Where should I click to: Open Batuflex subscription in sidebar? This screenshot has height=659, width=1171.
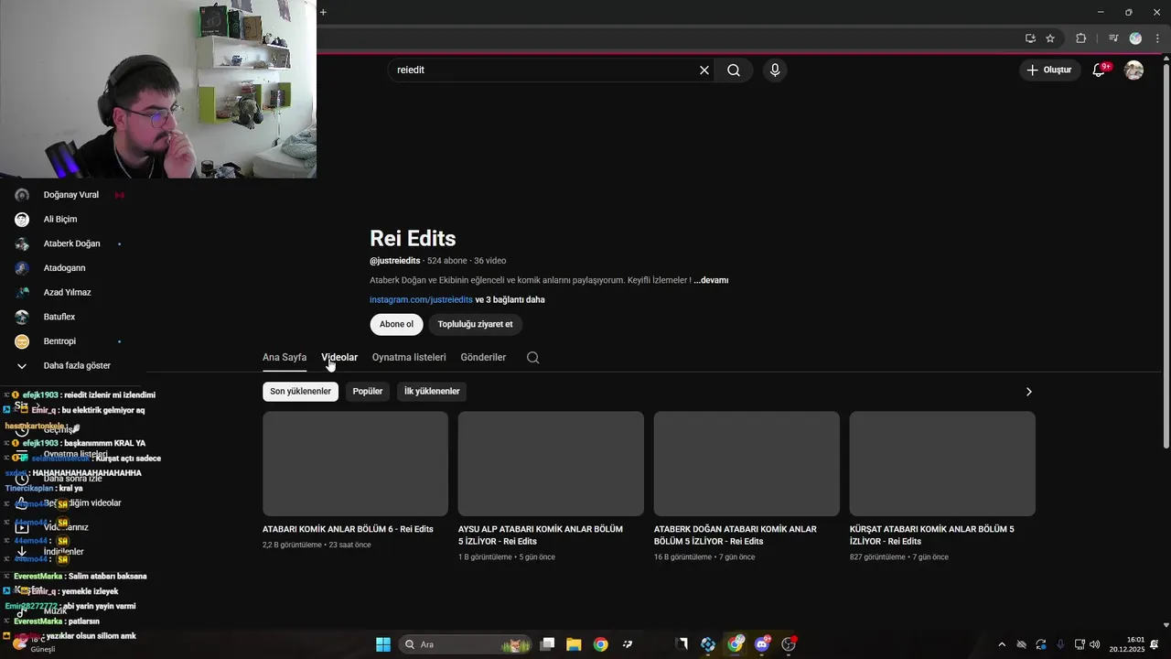(x=59, y=317)
